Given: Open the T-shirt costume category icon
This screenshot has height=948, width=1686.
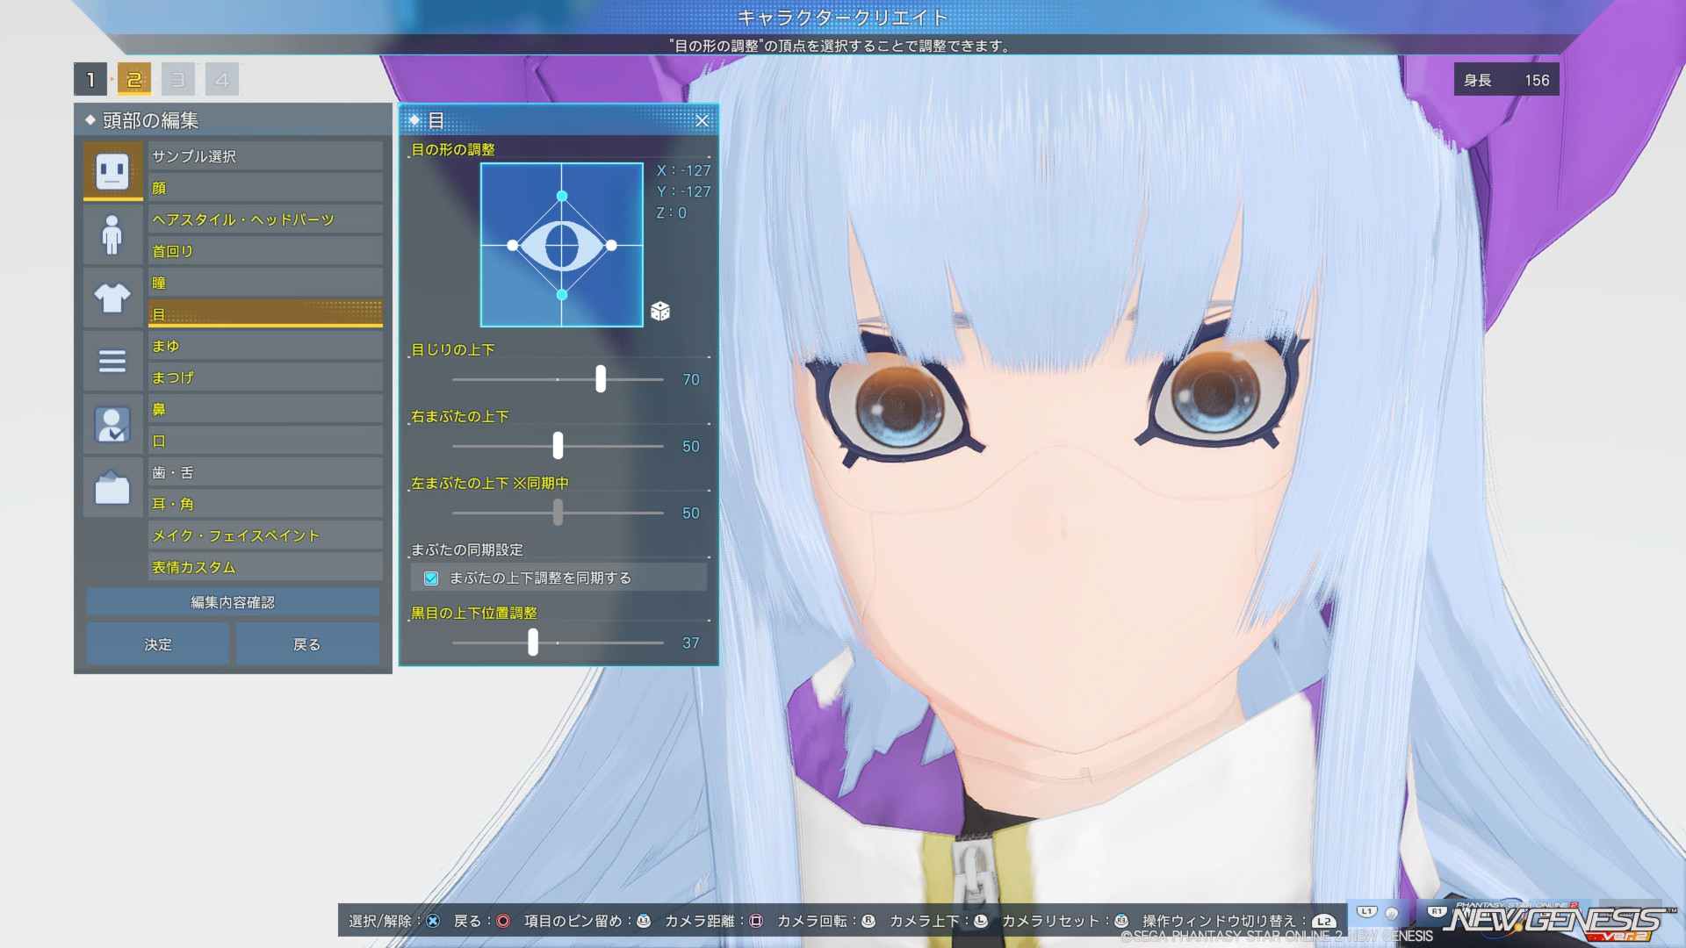Looking at the screenshot, I should pos(112,298).
